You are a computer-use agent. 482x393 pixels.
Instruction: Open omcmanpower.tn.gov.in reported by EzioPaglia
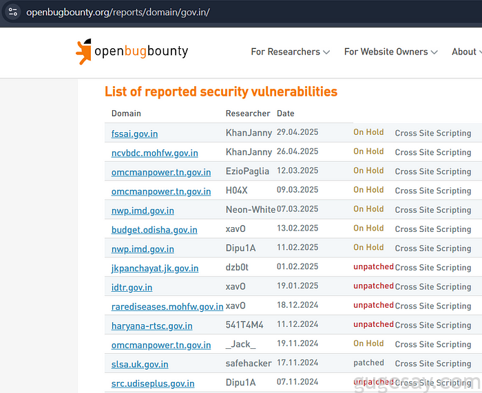coord(161,172)
